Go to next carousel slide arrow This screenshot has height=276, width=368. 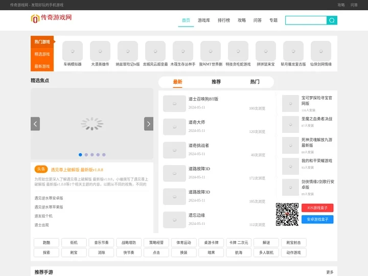coord(149,124)
